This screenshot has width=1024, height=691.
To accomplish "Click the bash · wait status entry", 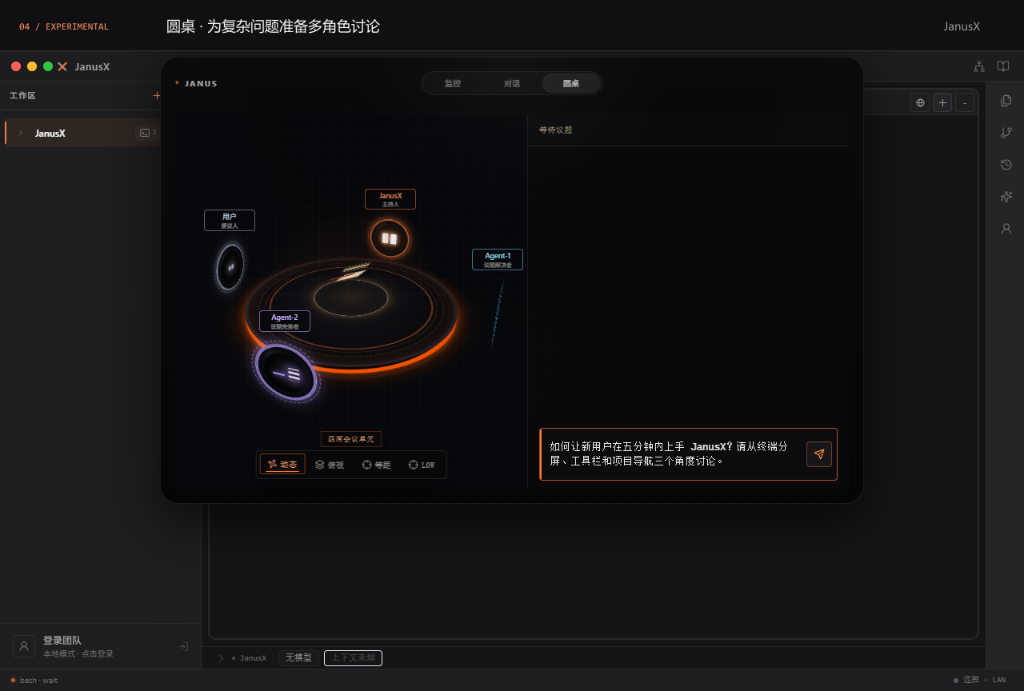I will [x=34, y=681].
